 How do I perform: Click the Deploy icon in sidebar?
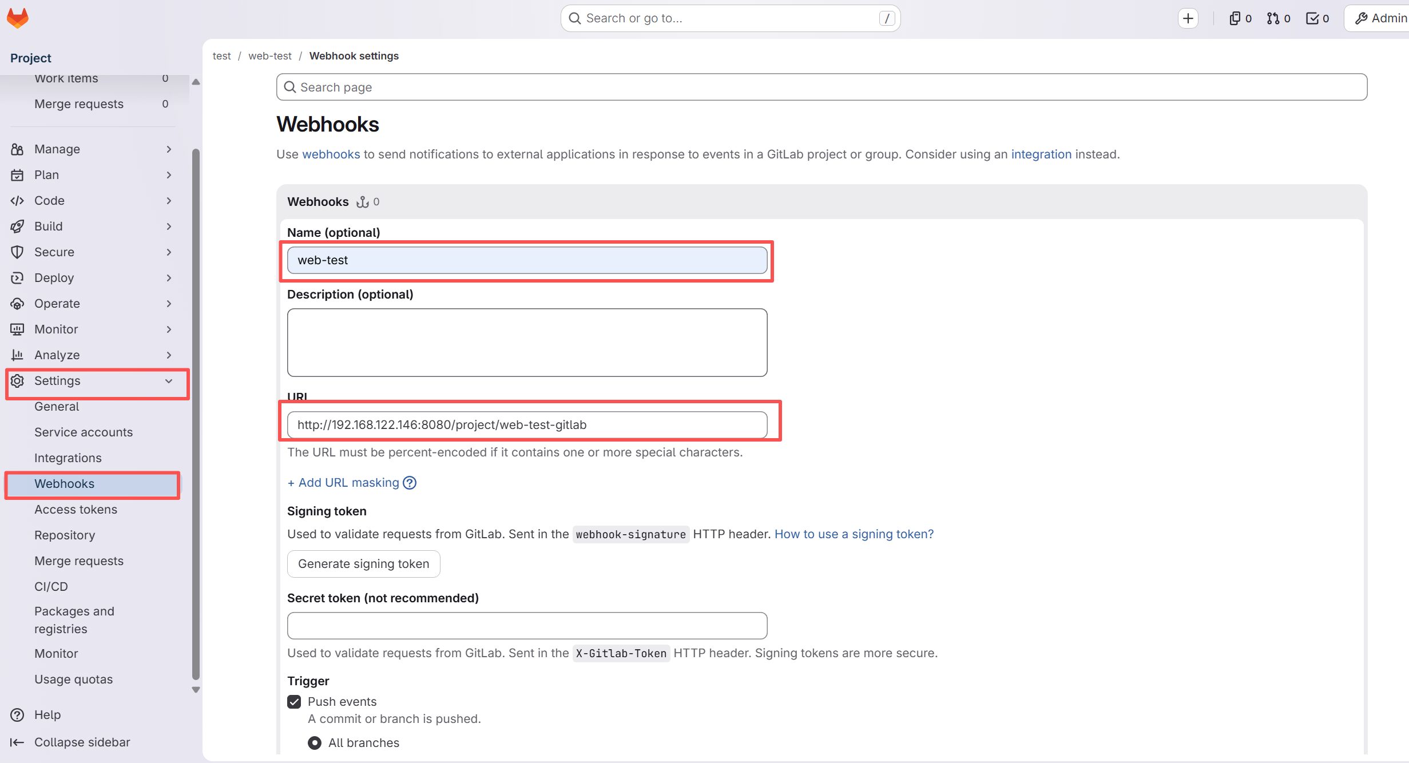tap(17, 278)
